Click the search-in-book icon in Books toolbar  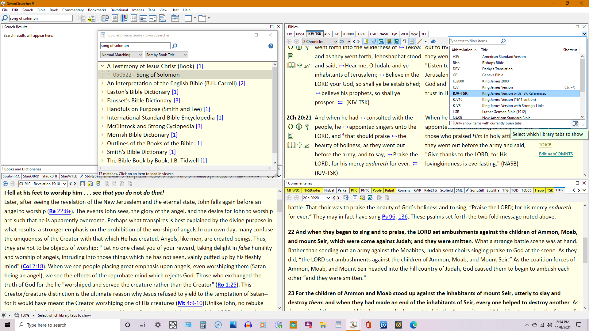click(x=98, y=184)
